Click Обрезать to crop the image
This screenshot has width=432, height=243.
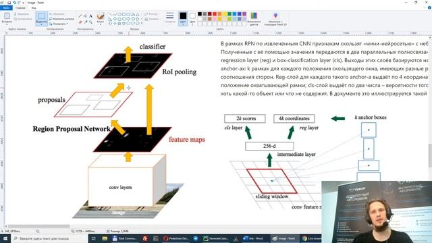(57, 13)
